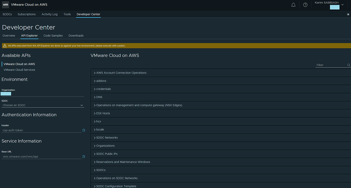Copy the Base URL value
The width and height of the screenshot is (351, 188).
tap(84, 157)
